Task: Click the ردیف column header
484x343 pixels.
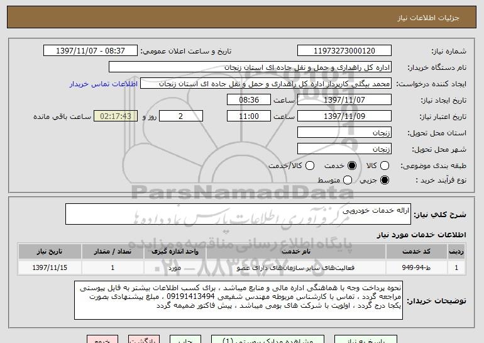Action: (456, 252)
